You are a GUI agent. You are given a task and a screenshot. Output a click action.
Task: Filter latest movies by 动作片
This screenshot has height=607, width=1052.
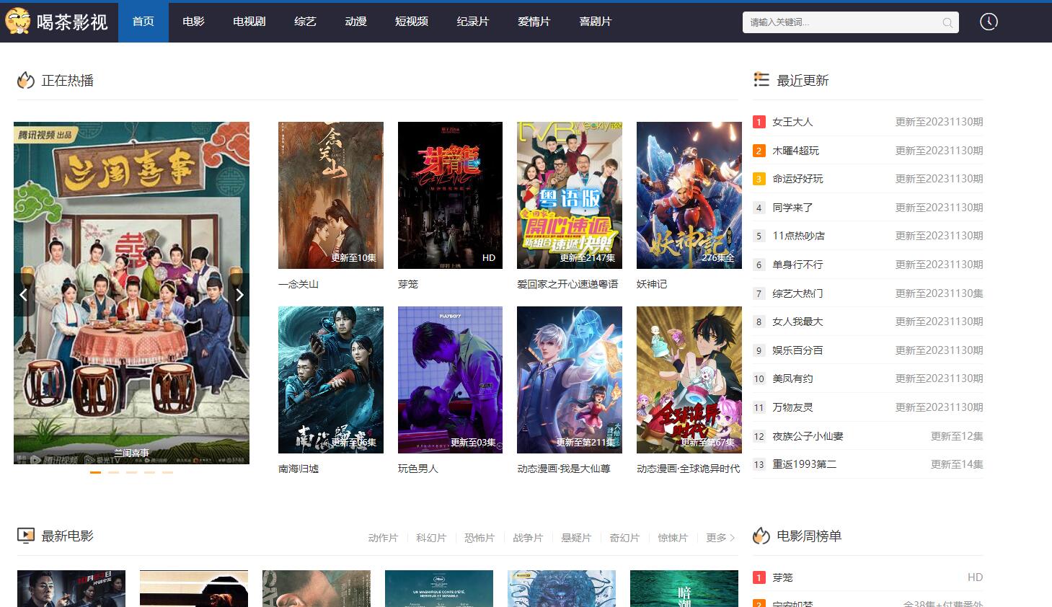click(x=383, y=538)
